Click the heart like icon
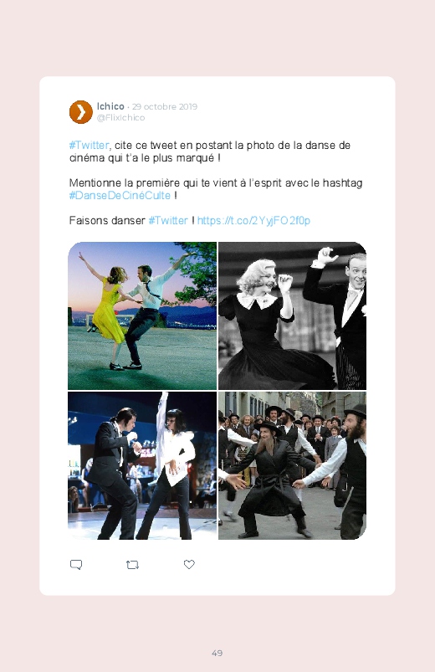The image size is (435, 672). (189, 564)
